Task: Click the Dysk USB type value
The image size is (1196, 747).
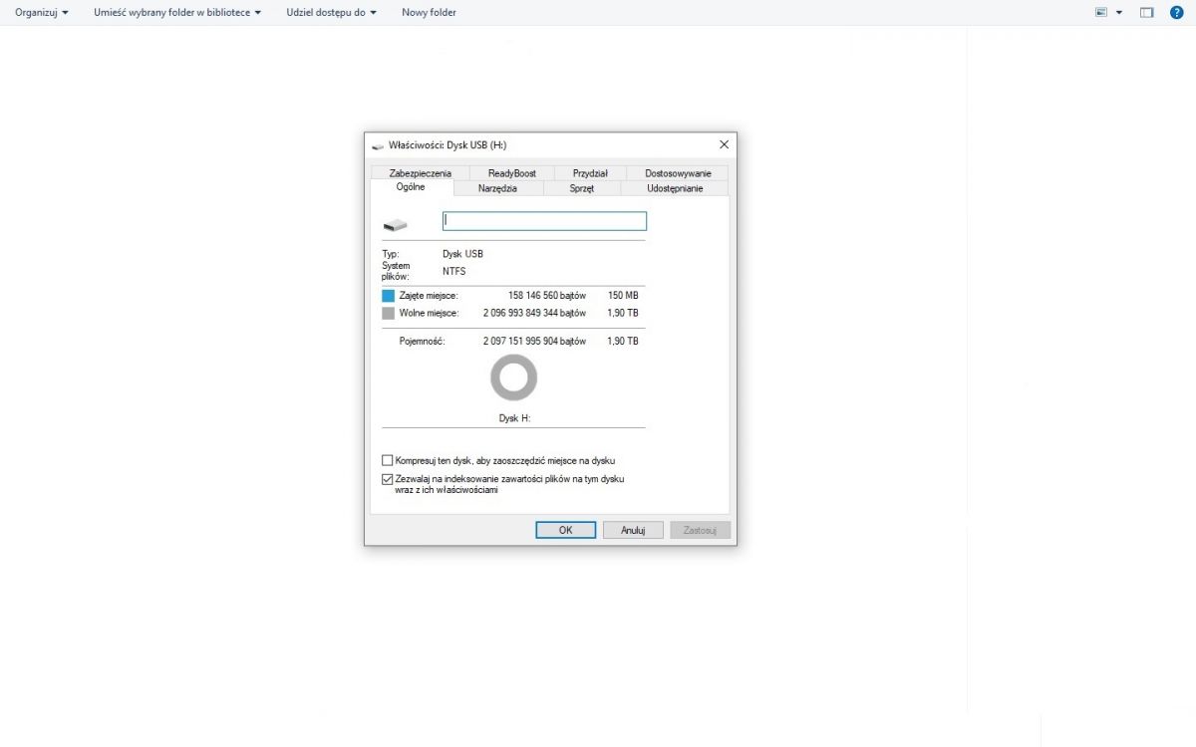Action: [462, 254]
